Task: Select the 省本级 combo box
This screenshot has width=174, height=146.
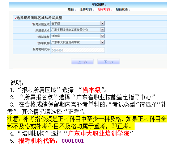Action: pyautogui.click(x=77, y=23)
